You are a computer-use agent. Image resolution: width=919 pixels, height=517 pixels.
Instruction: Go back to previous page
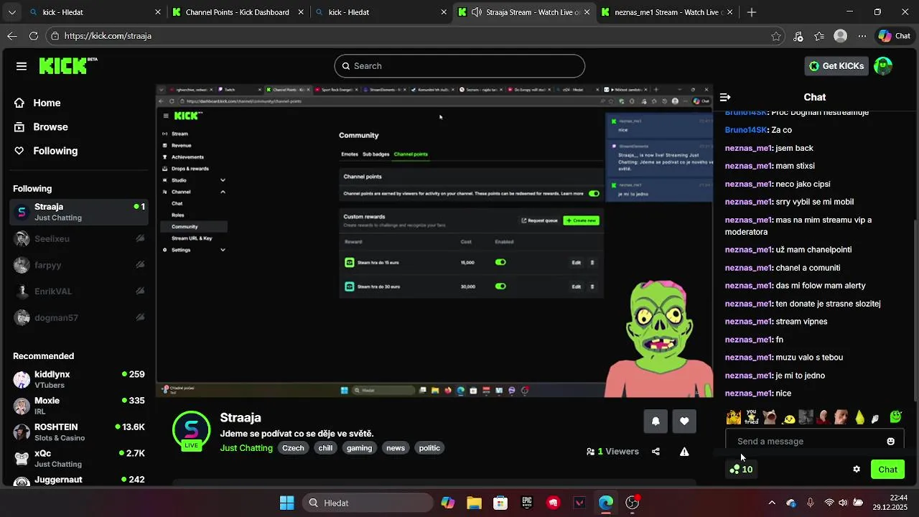12,36
